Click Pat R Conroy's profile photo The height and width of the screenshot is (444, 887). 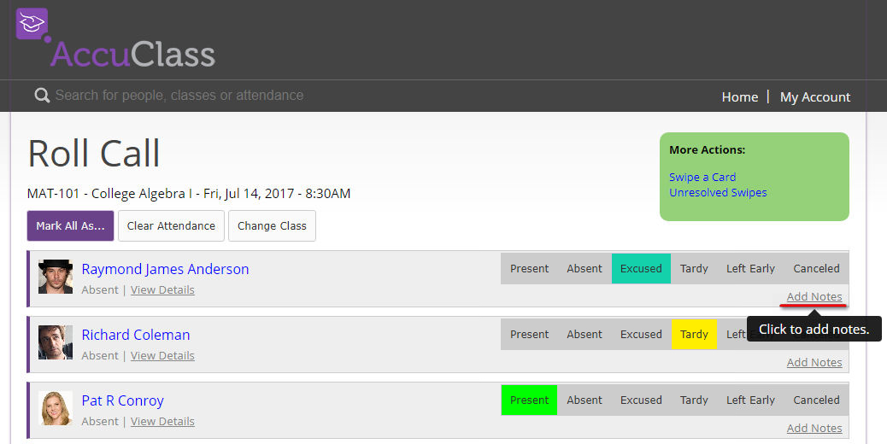coord(56,408)
